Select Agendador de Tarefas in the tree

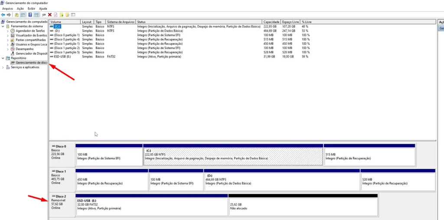pos(30,31)
